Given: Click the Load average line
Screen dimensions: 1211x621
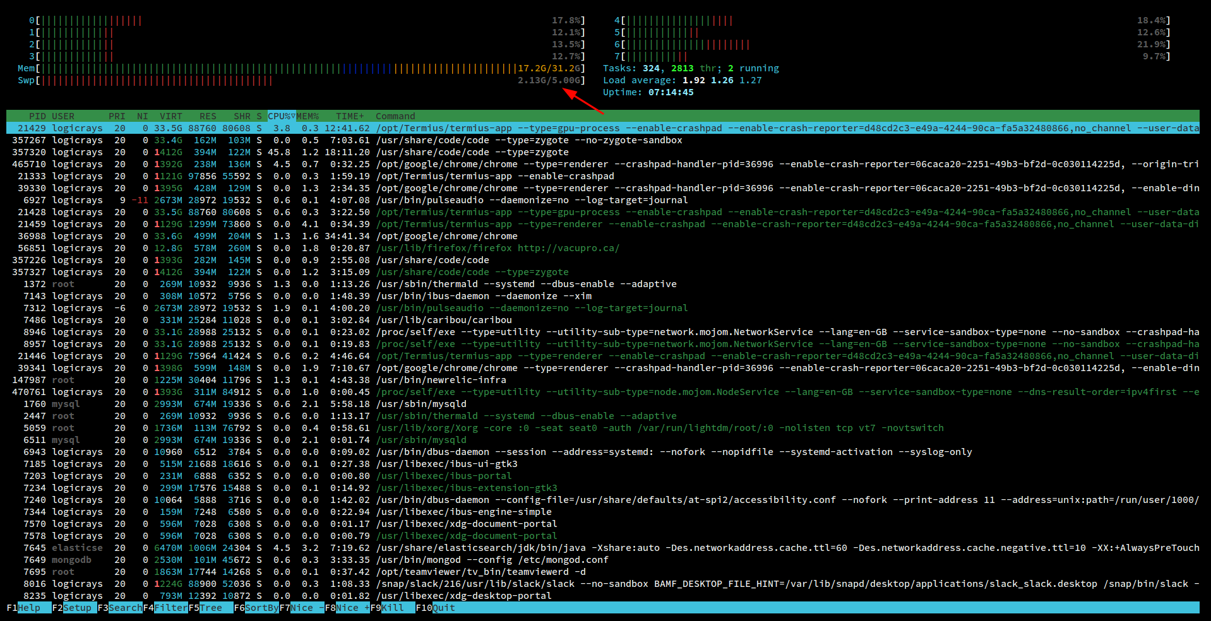Looking at the screenshot, I should [683, 80].
